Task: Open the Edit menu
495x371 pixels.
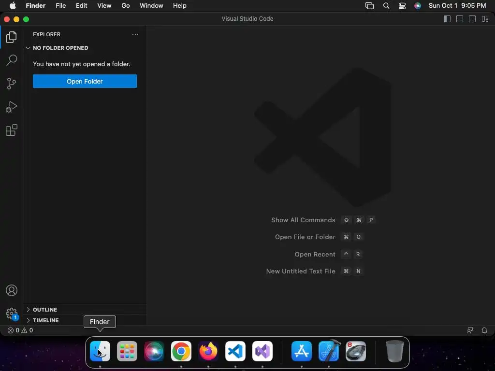Action: coord(81,6)
